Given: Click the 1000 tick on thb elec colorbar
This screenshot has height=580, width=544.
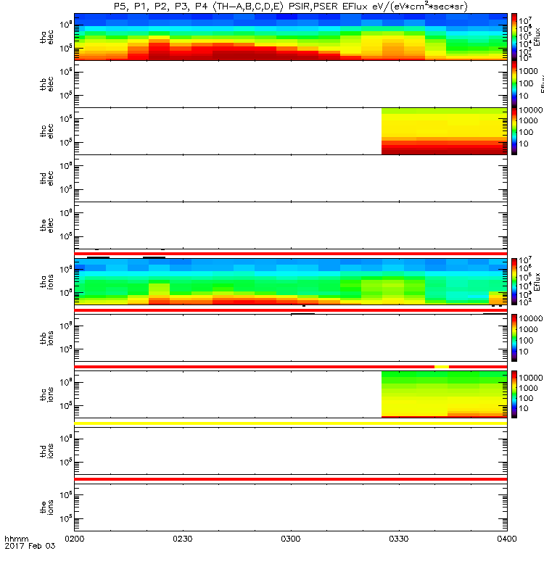Looking at the screenshot, I should [x=528, y=71].
